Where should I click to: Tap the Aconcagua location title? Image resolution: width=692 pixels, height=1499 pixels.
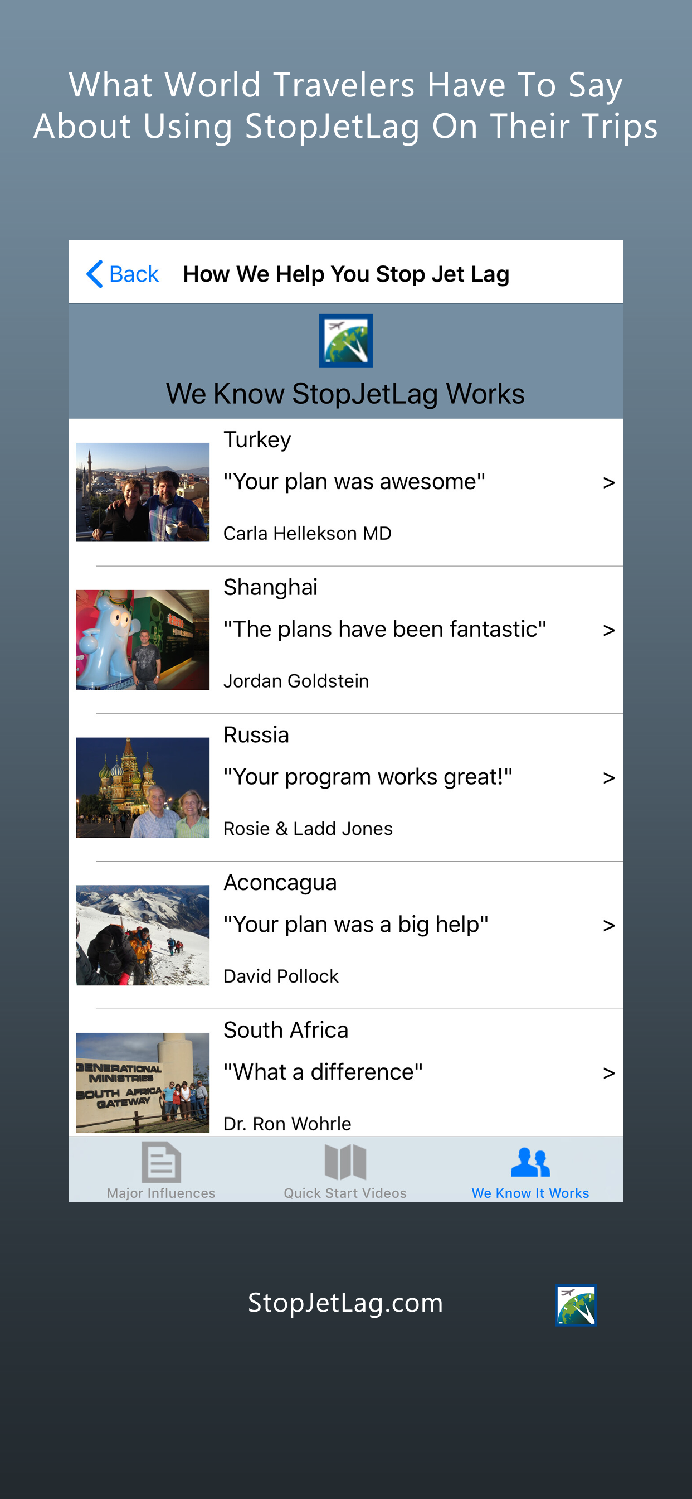tap(280, 883)
